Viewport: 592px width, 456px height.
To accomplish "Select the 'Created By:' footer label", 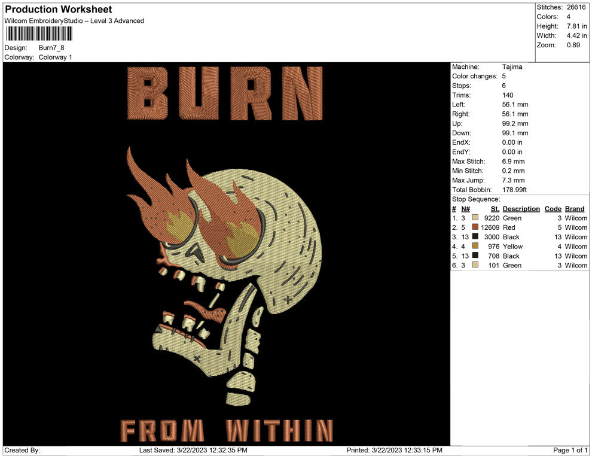I will coord(22,450).
